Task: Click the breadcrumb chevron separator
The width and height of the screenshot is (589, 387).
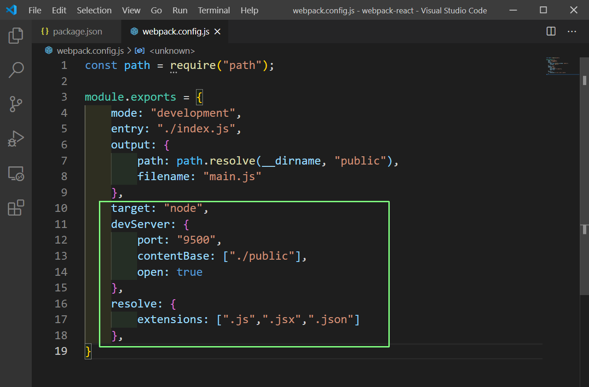Action: pyautogui.click(x=129, y=51)
